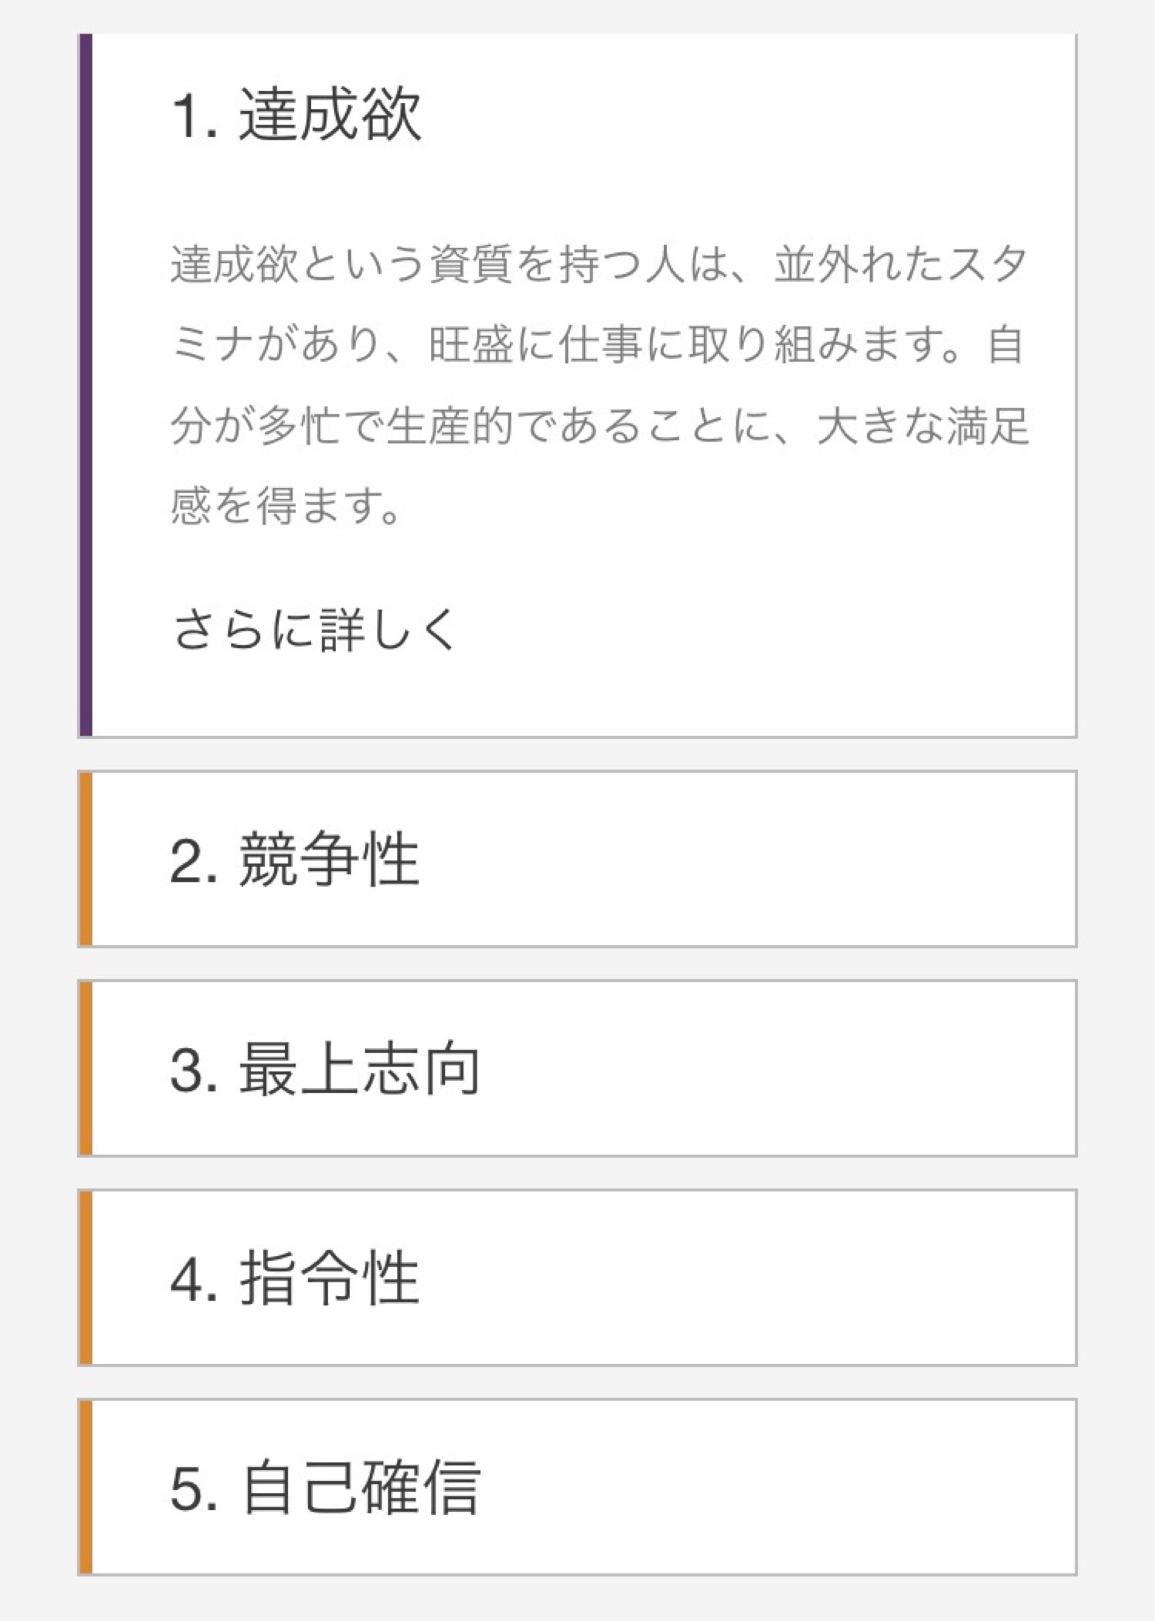
Task: Click the orange bar beside 自己確信
Action: pos(85,1486)
